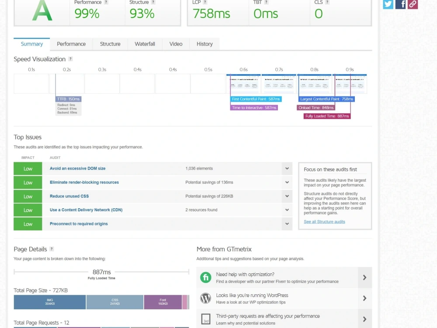This screenshot has height=328, width=437.
Task: Open help icon next to Speed Visualization
Action: (70, 59)
